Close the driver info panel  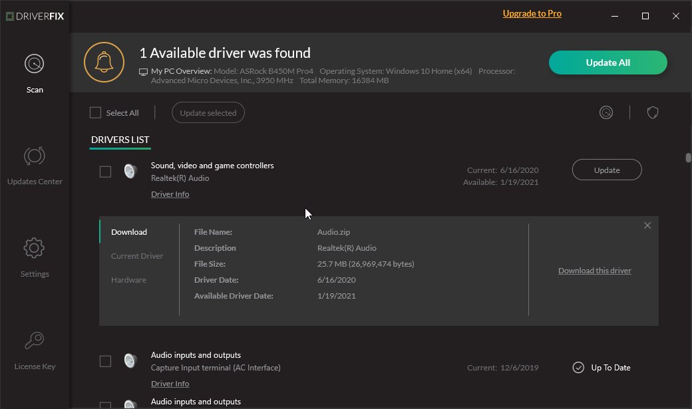[x=647, y=225]
